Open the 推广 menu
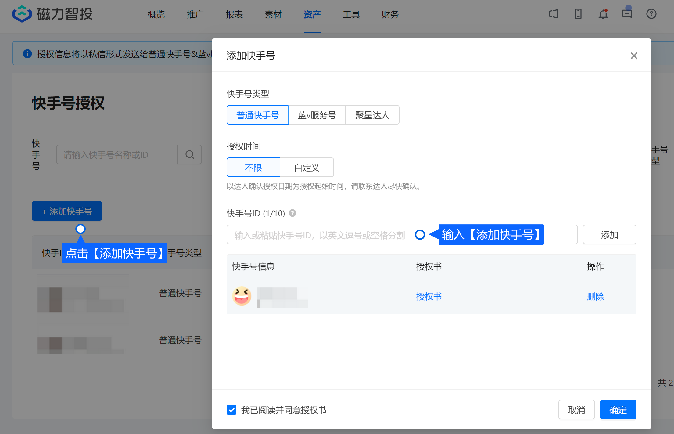This screenshot has height=434, width=674. pyautogui.click(x=195, y=14)
